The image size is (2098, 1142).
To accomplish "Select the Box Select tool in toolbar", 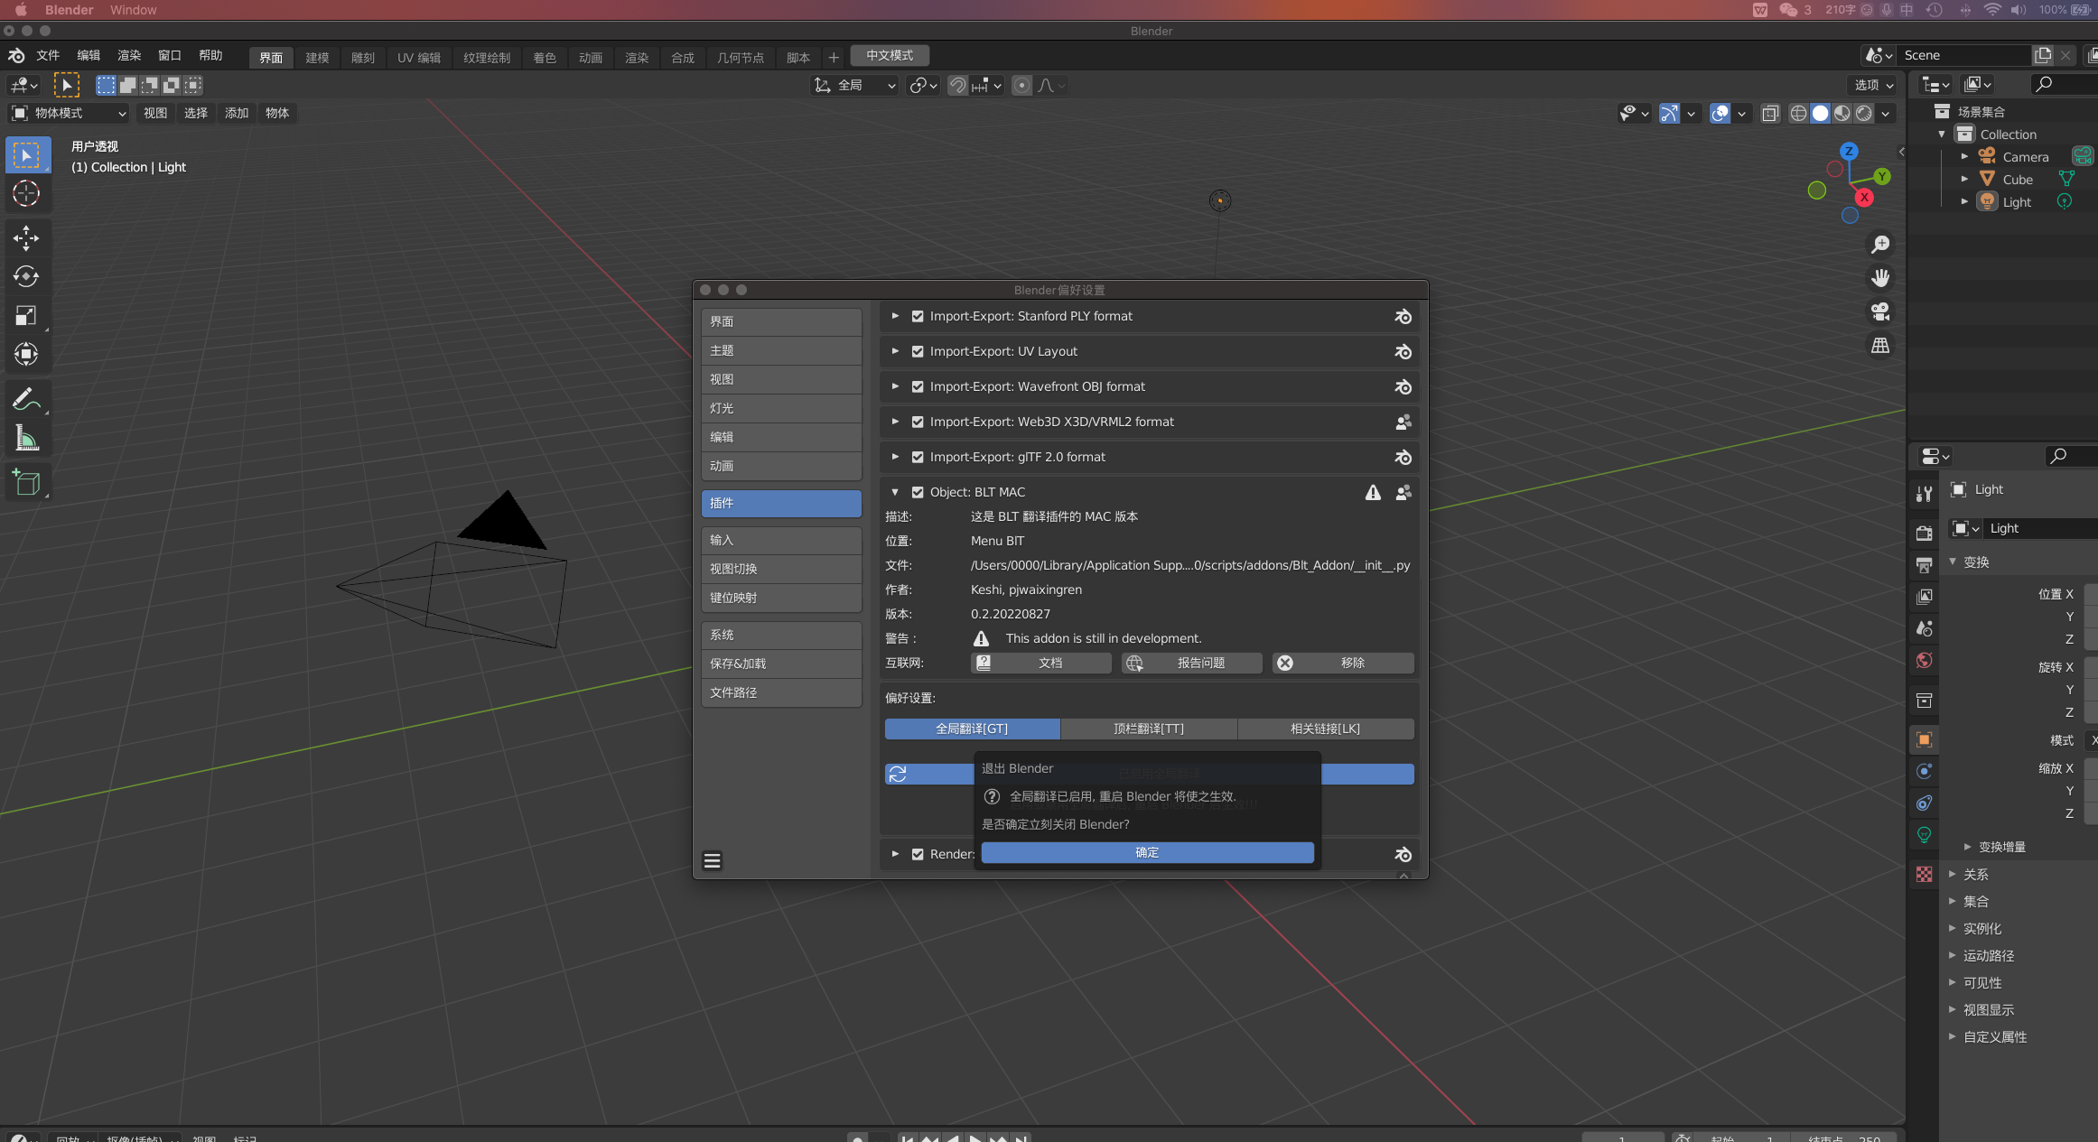I will 26,155.
